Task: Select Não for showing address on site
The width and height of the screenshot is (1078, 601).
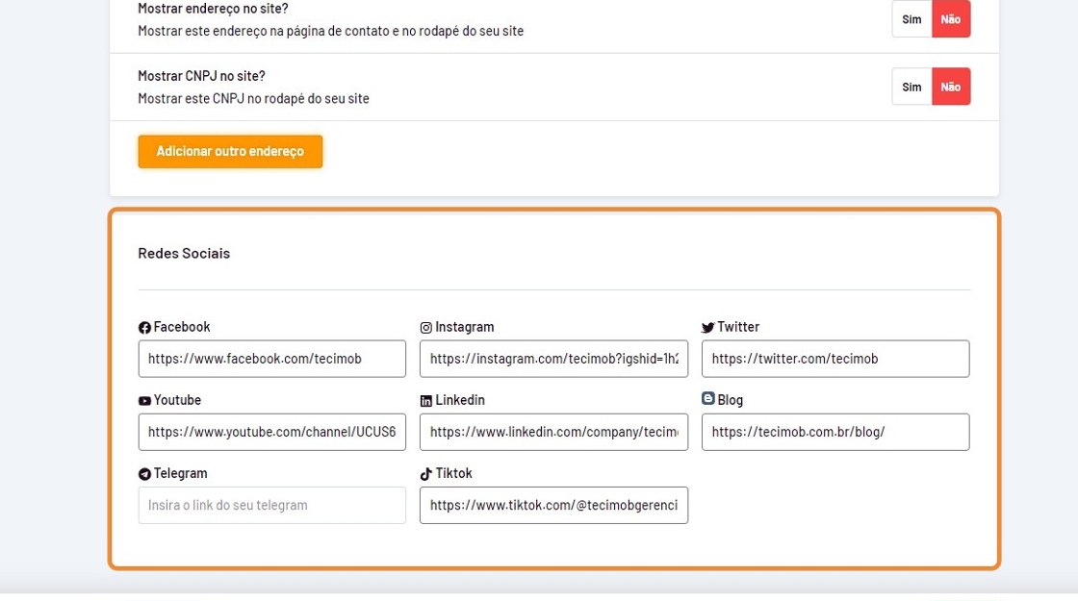Action: (x=951, y=19)
